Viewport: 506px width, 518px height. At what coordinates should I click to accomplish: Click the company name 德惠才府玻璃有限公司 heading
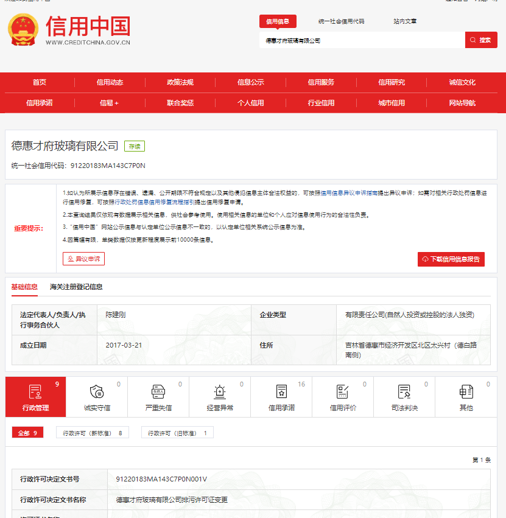65,146
